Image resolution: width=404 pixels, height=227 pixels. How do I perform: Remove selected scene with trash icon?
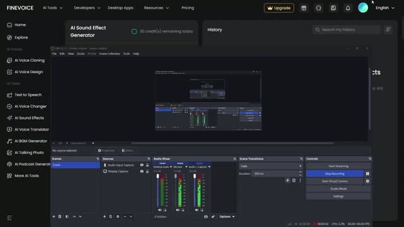(x=60, y=217)
